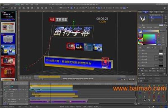
Task: Select the purple clip on the bottom track
Action: click(x=59, y=102)
